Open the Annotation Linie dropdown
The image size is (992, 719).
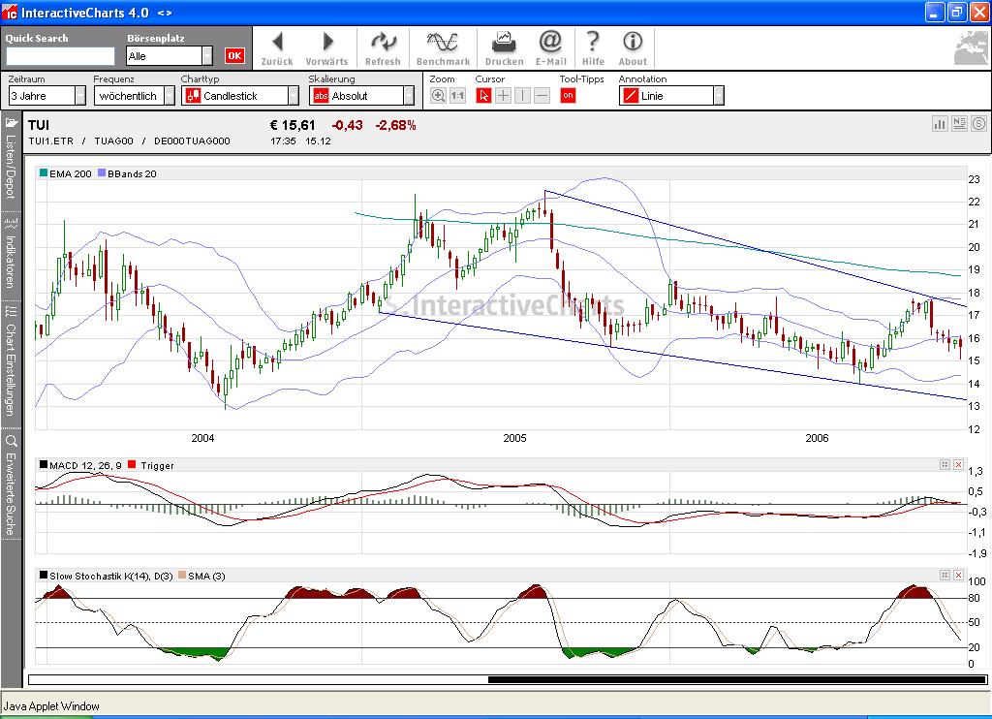pyautogui.click(x=718, y=96)
